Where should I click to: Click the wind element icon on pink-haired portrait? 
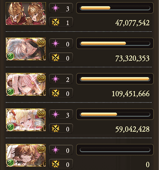point(10,91)
